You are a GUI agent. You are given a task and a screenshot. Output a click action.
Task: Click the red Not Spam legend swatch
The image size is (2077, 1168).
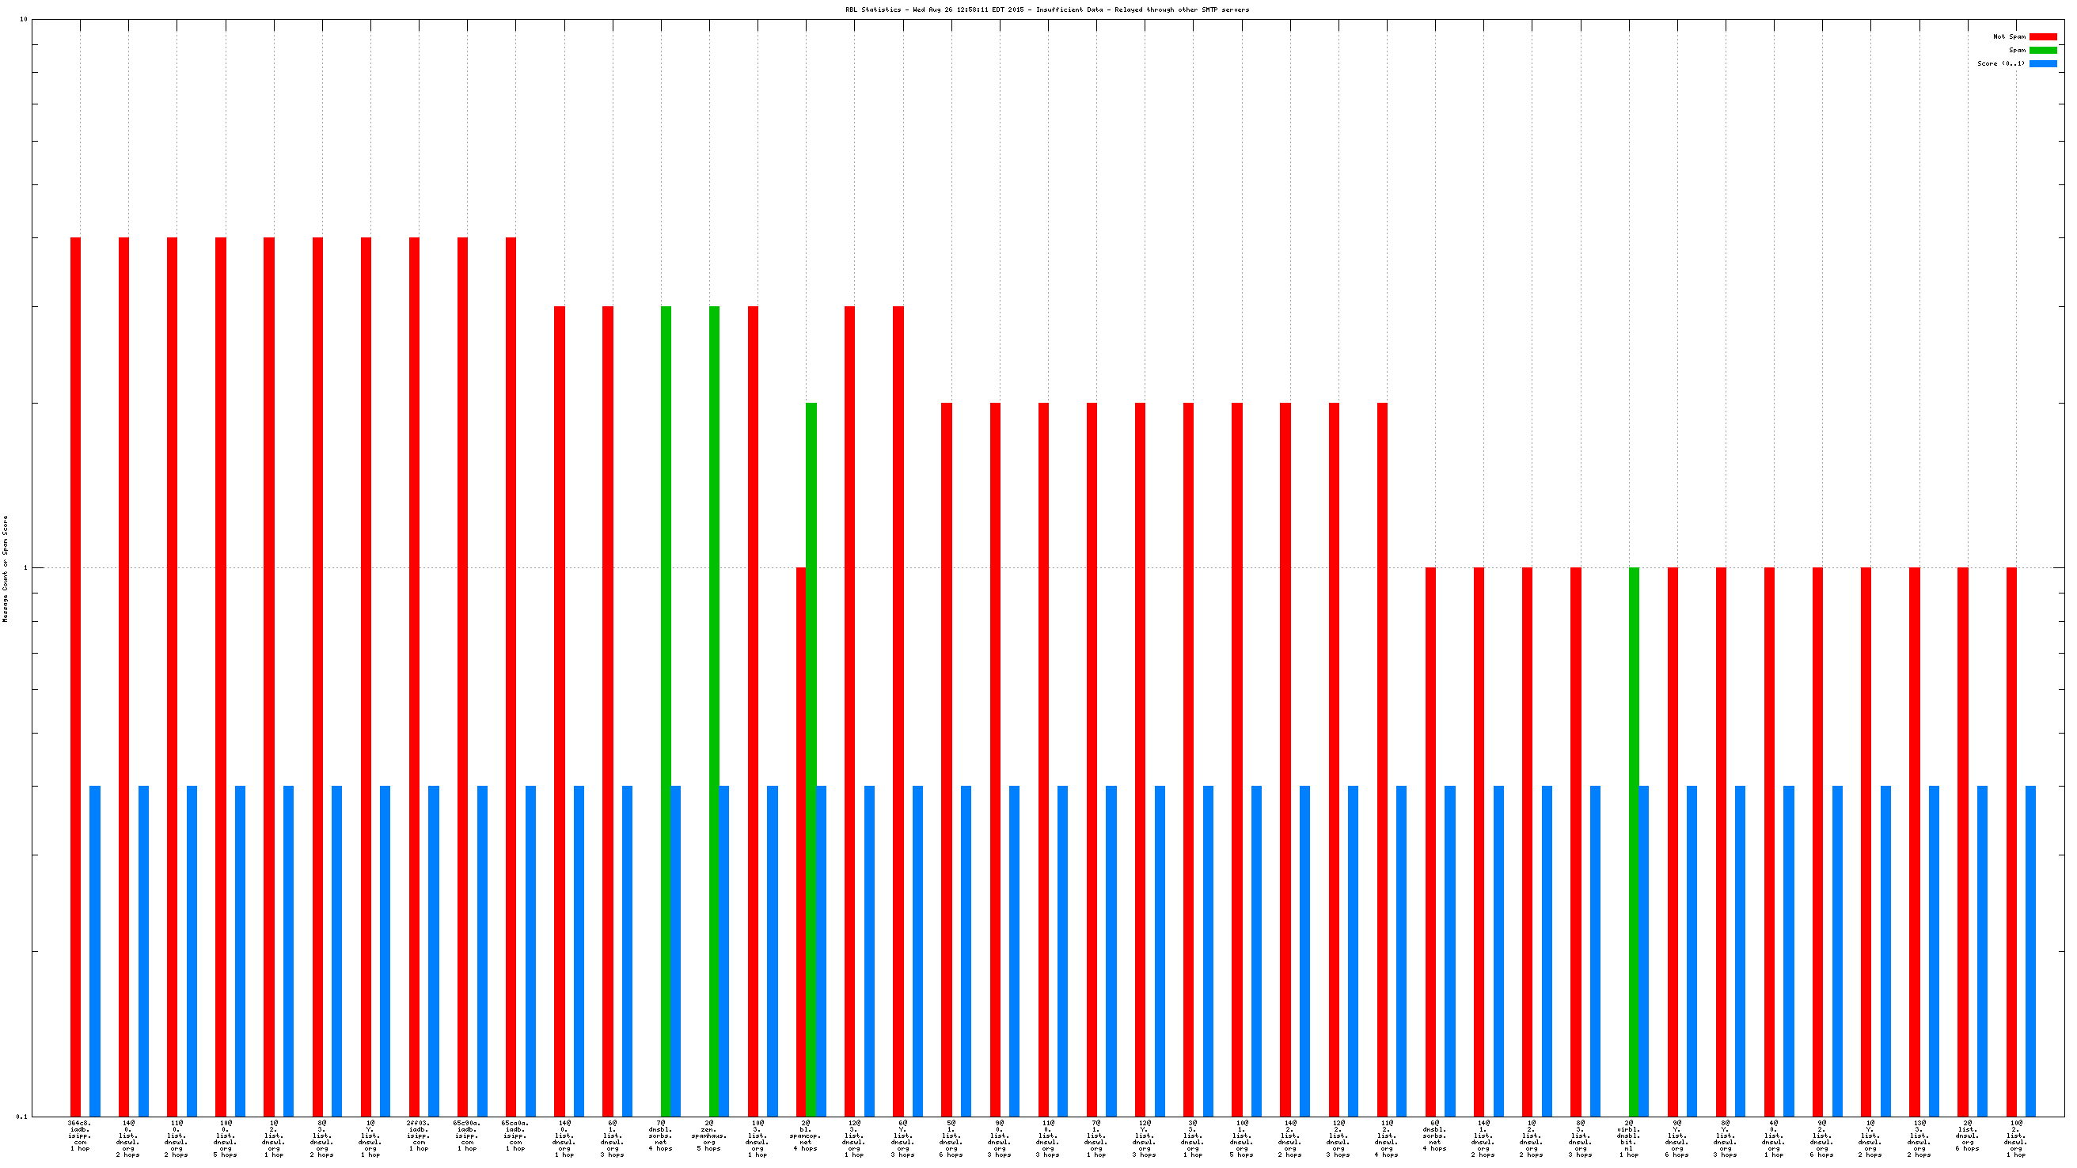2042,36
